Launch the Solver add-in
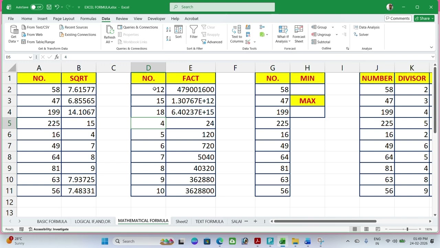 [361, 34]
